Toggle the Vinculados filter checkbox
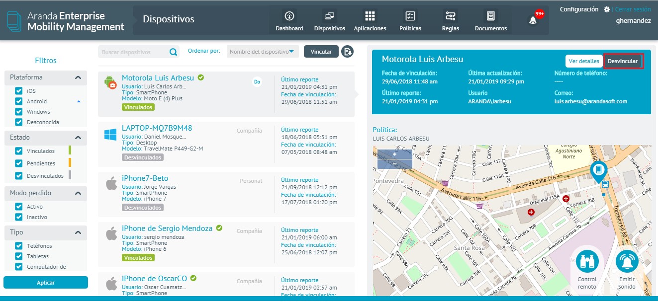Image resolution: width=658 pixels, height=302 pixels. 19,151
